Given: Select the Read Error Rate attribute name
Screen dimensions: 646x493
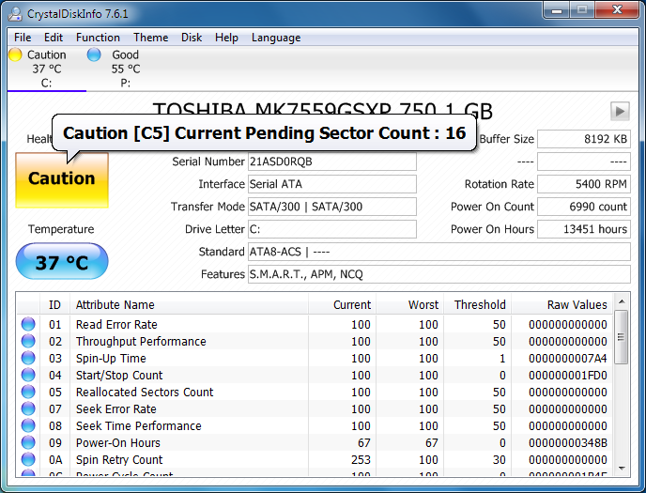Looking at the screenshot, I should tap(116, 325).
